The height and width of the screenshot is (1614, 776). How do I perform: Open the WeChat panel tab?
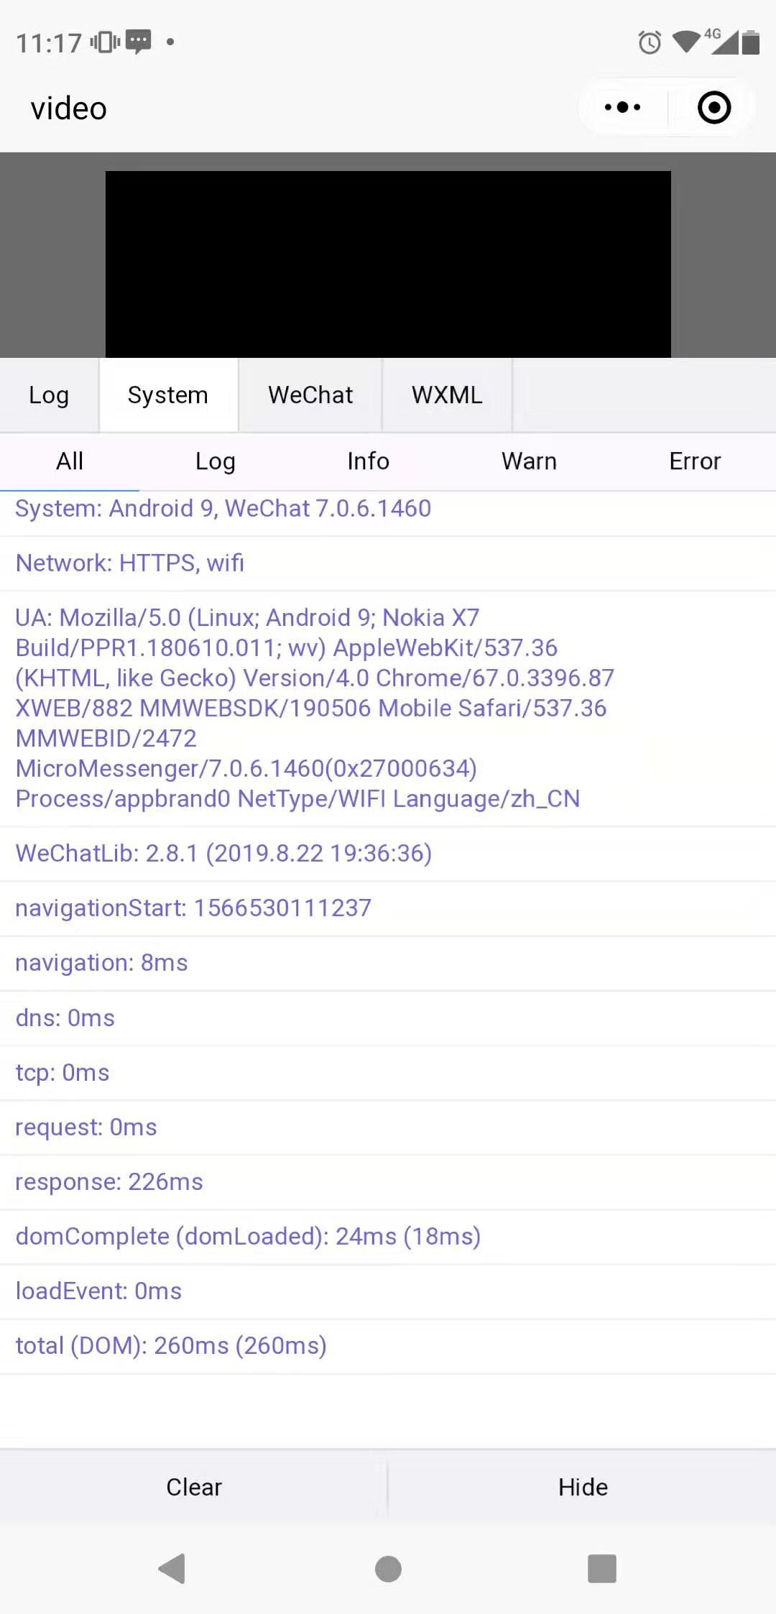310,395
